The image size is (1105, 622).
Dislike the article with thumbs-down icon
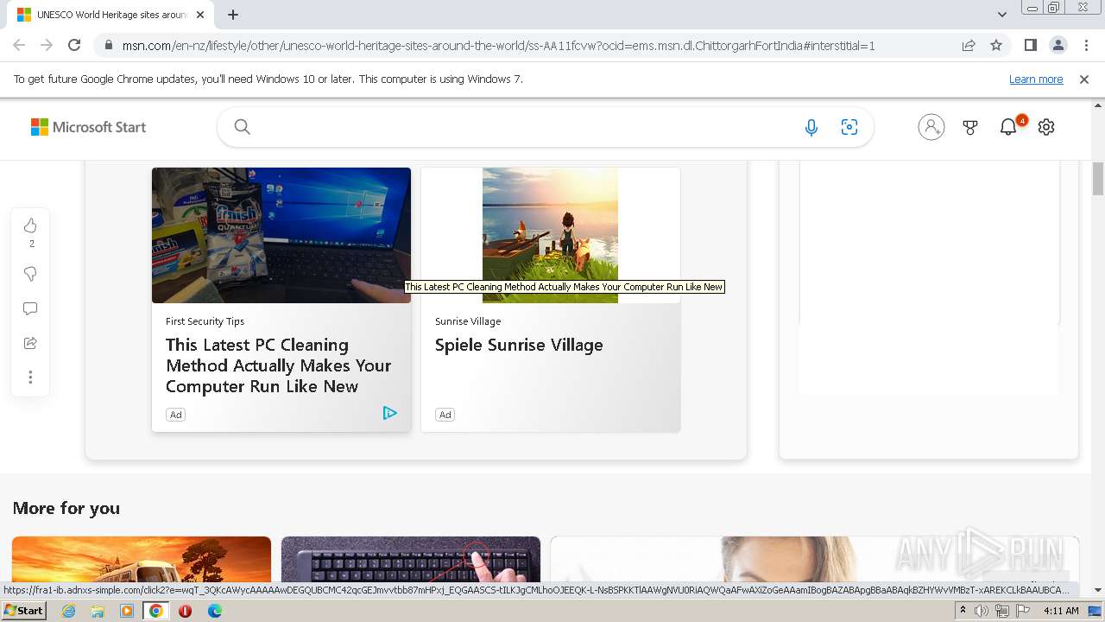[30, 274]
